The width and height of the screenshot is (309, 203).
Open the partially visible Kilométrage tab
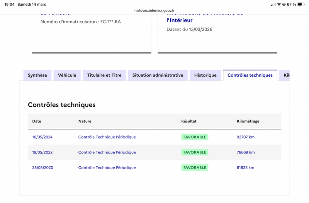[x=285, y=75]
